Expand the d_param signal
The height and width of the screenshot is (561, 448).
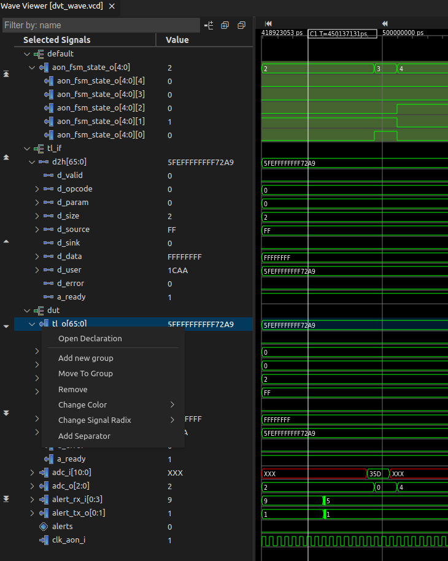[37, 203]
